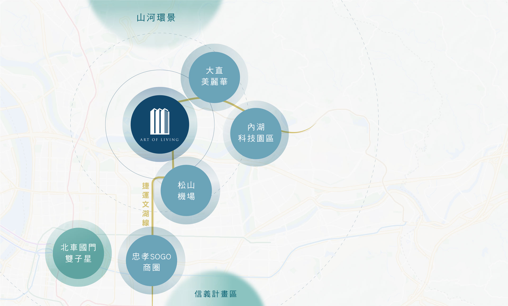Screen dimensions: 508x306
Task: Click the 信義計畫區 label
Action: (216, 294)
